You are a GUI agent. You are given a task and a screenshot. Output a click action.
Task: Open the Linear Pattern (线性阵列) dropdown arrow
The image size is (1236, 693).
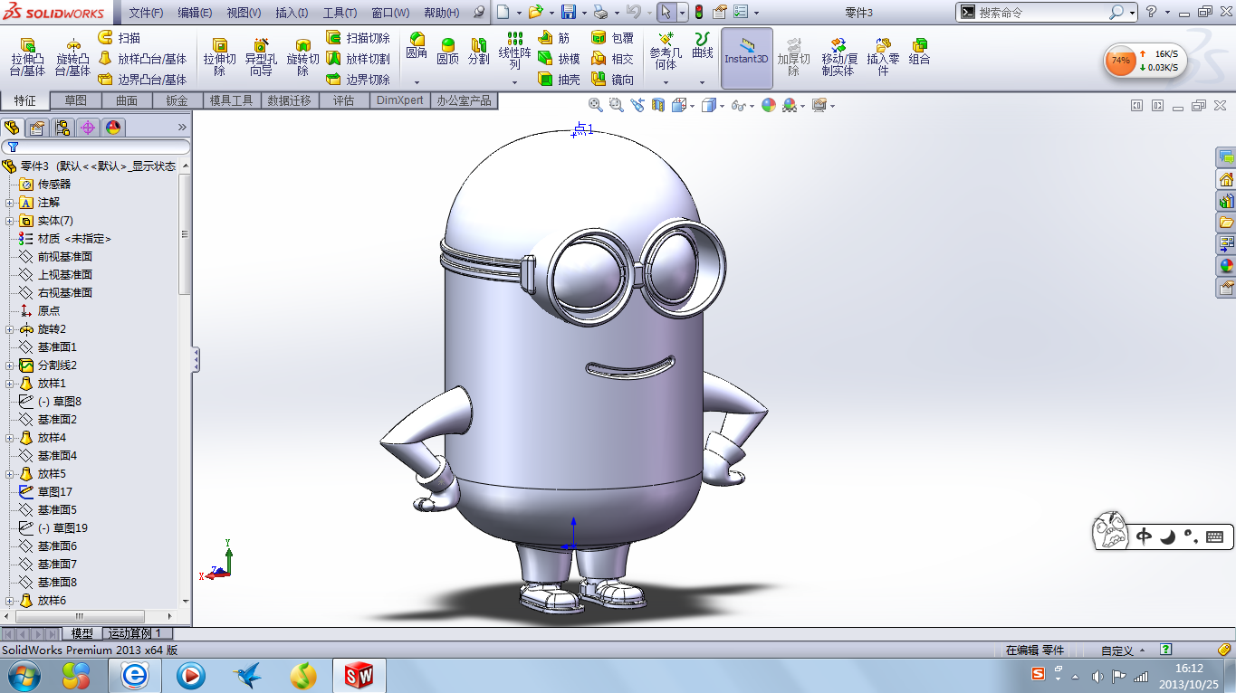514,82
